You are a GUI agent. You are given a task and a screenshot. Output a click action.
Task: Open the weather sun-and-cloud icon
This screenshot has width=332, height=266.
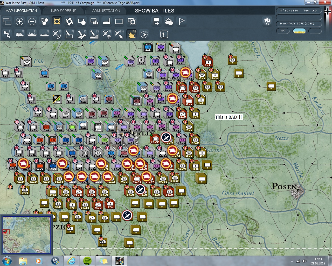point(169,22)
